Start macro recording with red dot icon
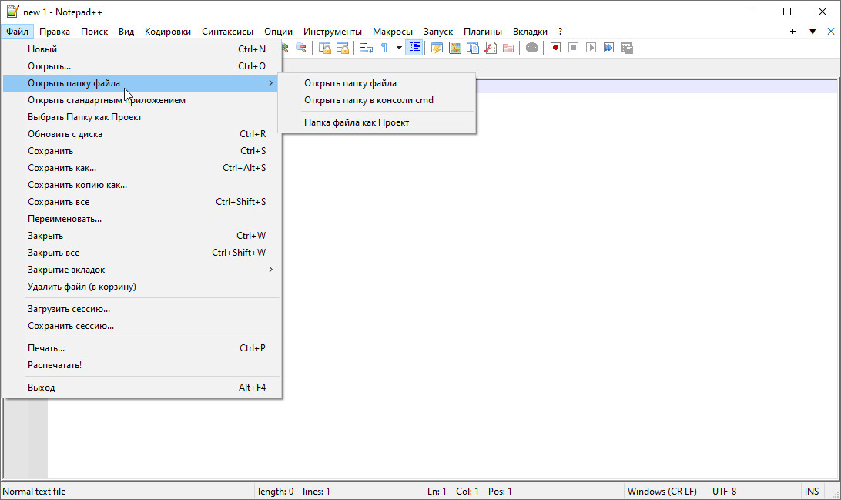 coord(555,48)
